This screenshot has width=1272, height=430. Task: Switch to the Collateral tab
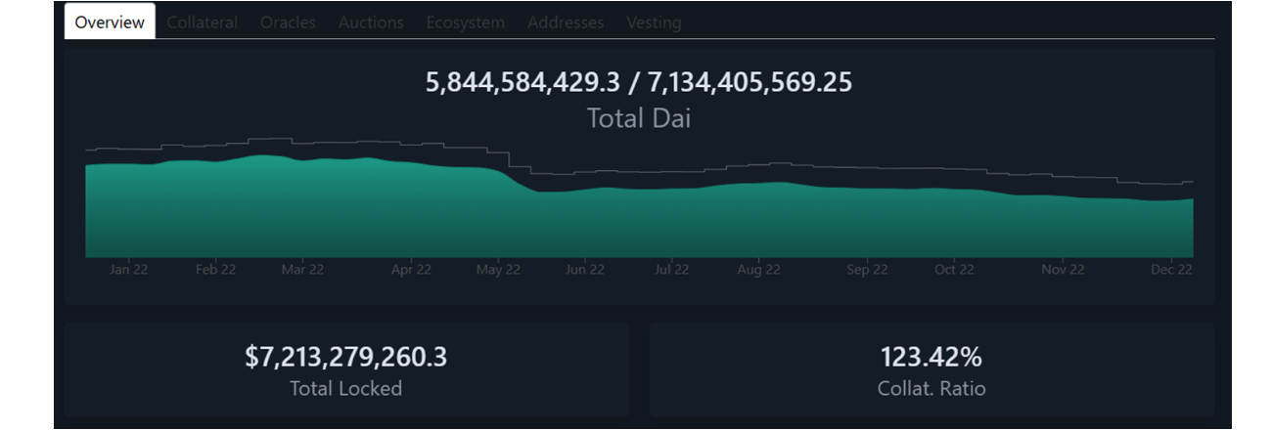pyautogui.click(x=202, y=22)
